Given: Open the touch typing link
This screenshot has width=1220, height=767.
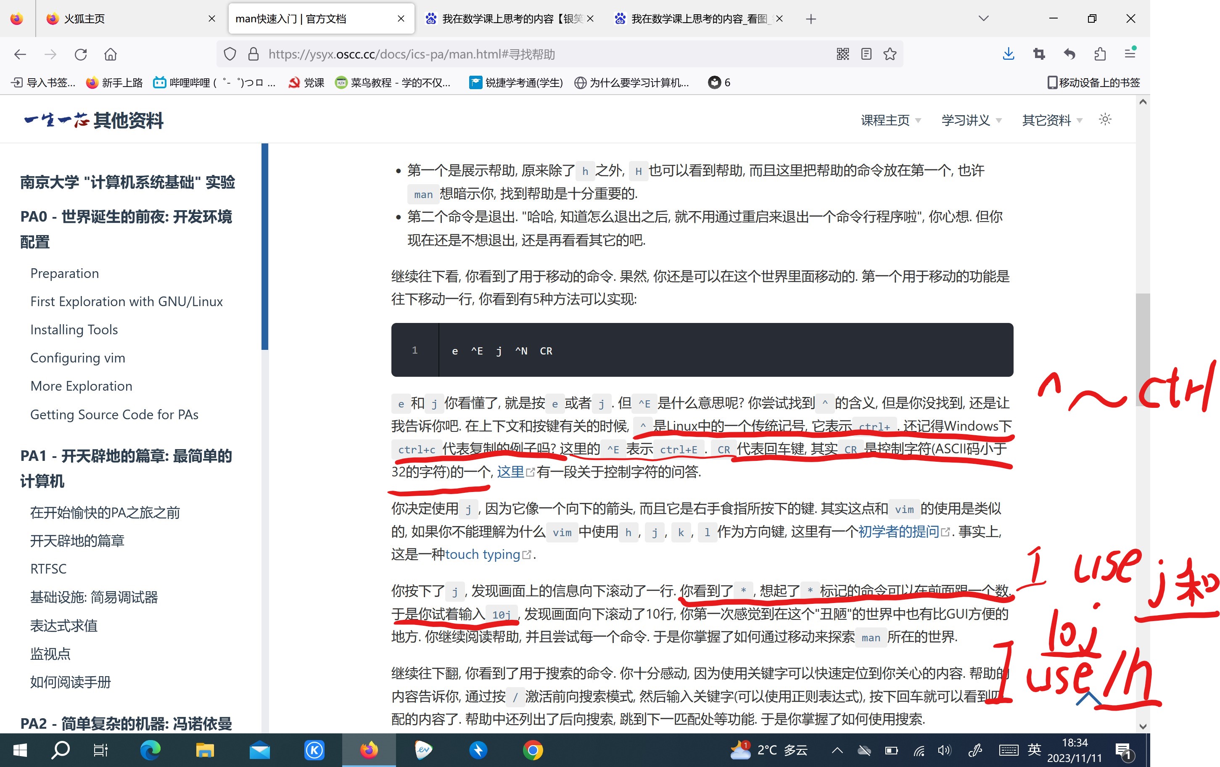Looking at the screenshot, I should [x=483, y=554].
